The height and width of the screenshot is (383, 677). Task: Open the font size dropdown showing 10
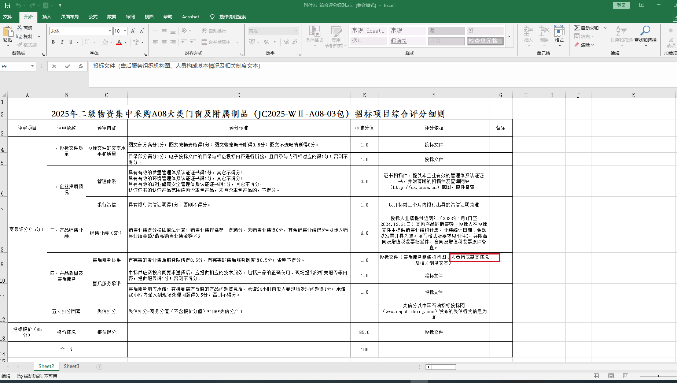tap(125, 31)
